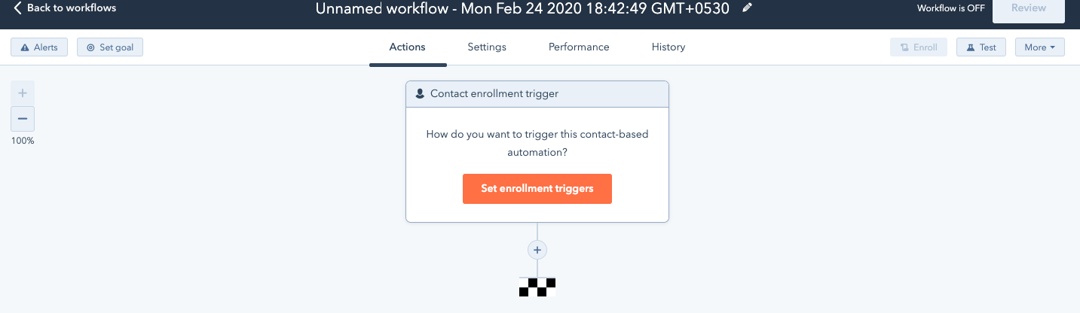1080x313 pixels.
Task: Open Alerts with warning icon
Action: coord(39,47)
